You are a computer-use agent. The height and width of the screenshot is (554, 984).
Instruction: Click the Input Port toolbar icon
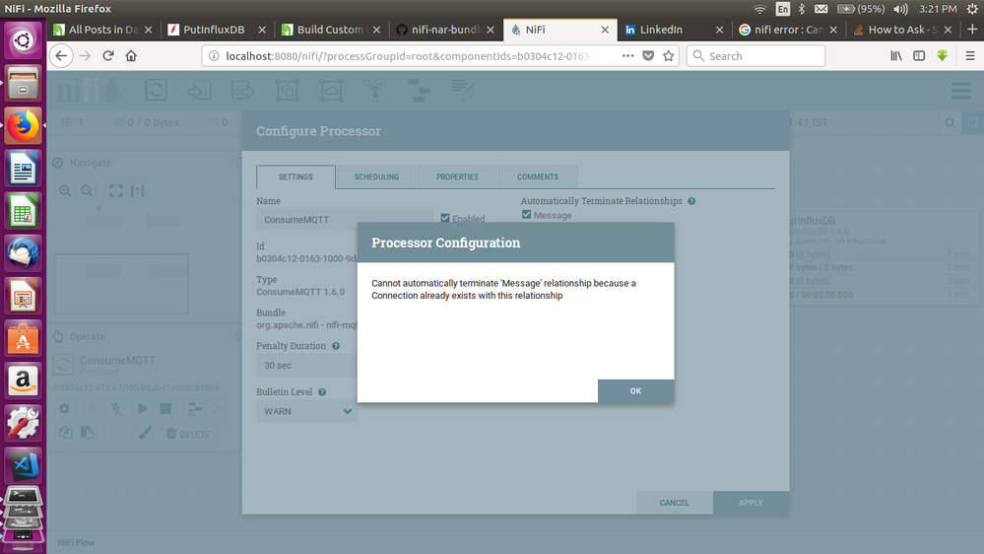pos(200,91)
